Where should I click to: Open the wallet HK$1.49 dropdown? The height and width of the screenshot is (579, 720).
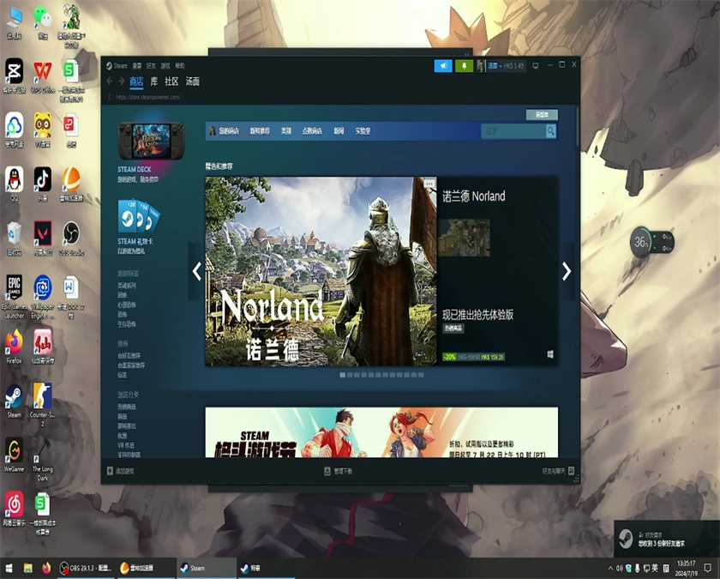(515, 66)
